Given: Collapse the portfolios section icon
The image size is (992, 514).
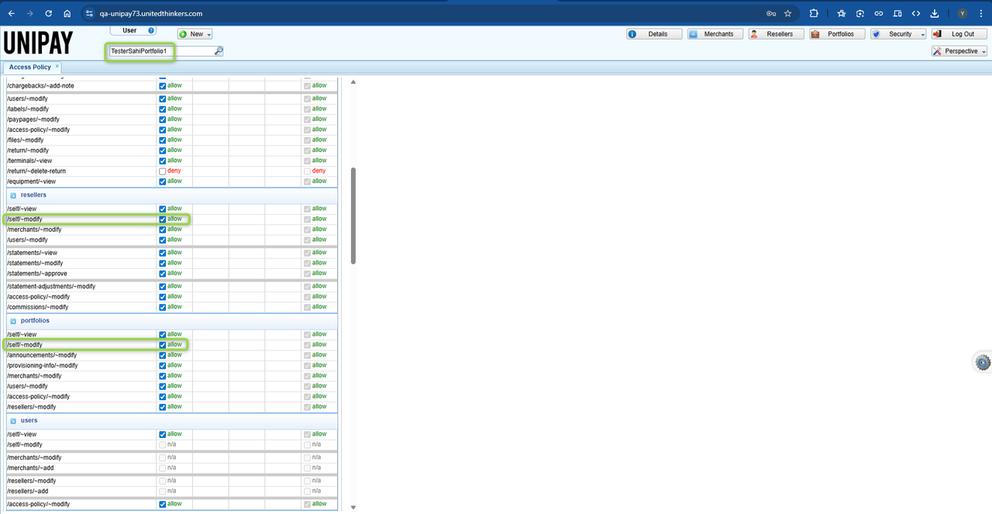Looking at the screenshot, I should coord(13,321).
